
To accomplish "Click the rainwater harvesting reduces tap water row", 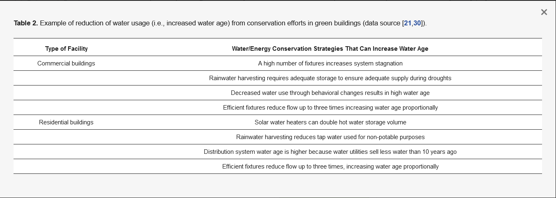I will [330, 137].
